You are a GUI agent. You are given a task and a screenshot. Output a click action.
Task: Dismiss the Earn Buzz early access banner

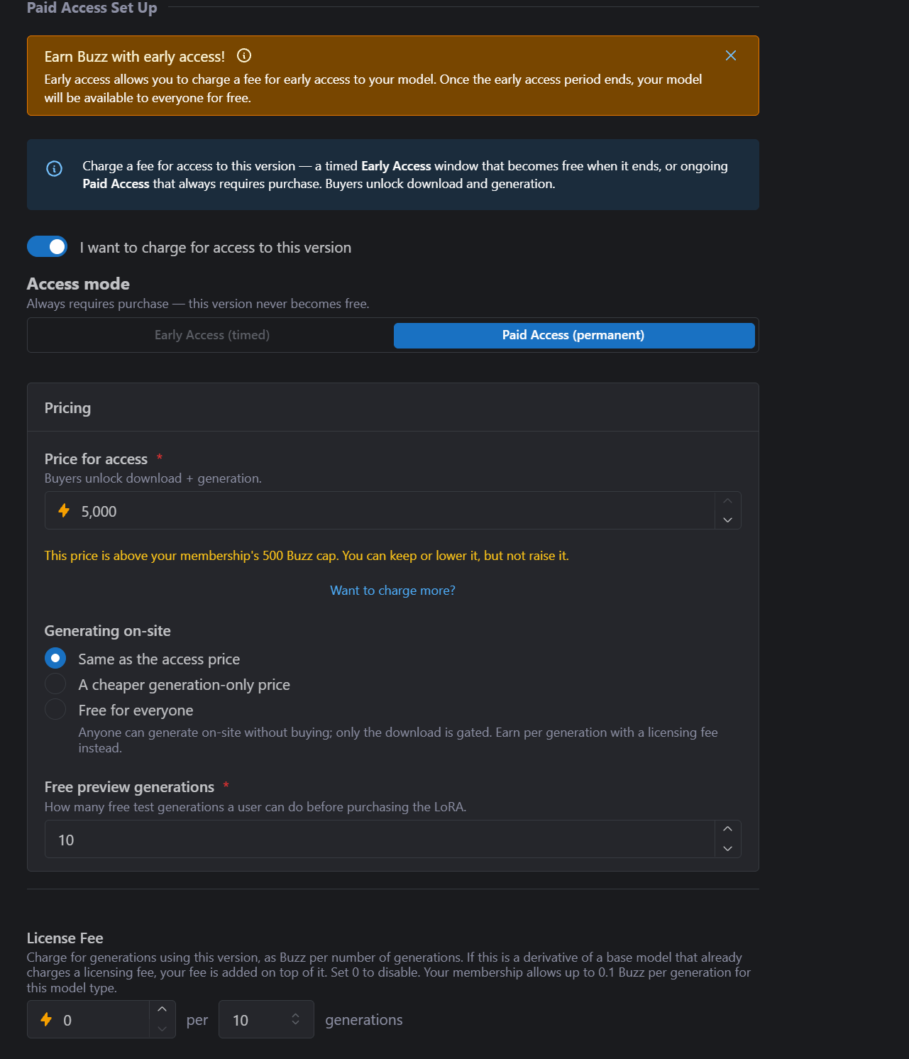(x=731, y=55)
